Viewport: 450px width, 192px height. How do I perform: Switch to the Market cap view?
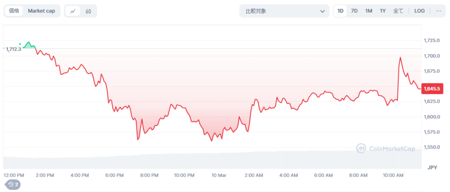point(41,11)
